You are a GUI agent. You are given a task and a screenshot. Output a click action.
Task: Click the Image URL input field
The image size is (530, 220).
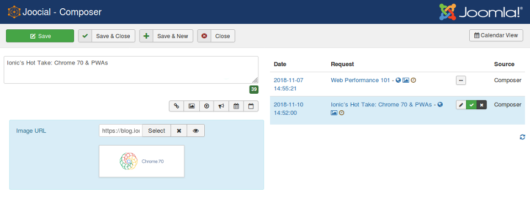click(x=121, y=131)
